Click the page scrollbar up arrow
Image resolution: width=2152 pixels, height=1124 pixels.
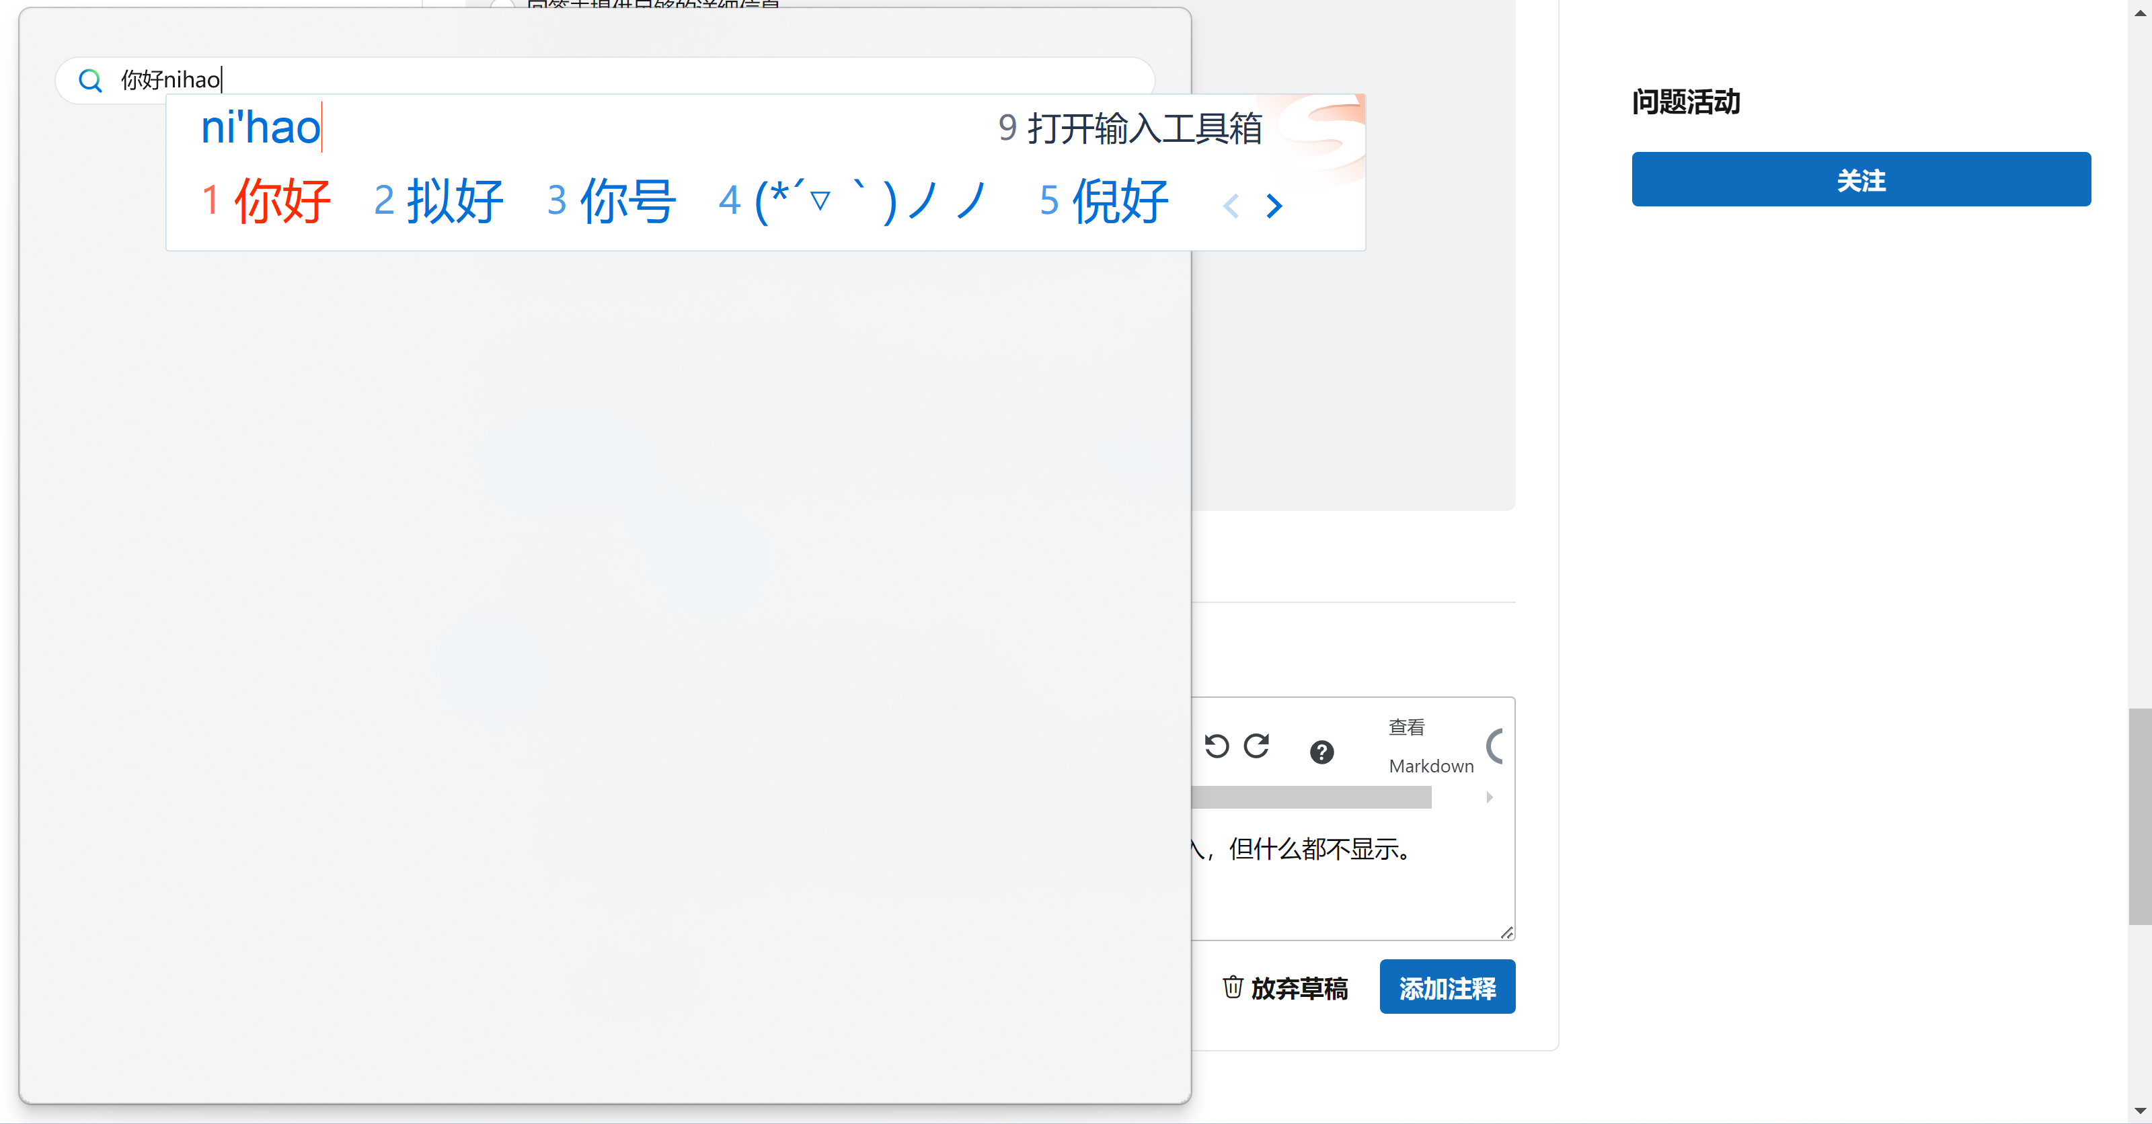pyautogui.click(x=2139, y=13)
